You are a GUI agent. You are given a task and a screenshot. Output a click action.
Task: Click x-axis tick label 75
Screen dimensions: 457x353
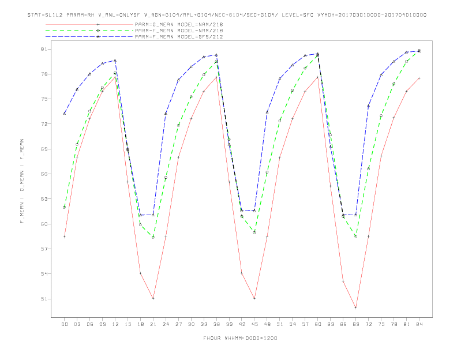click(x=381, y=324)
